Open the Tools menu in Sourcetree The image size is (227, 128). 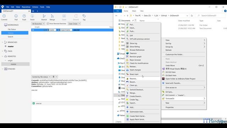coord(42,7)
